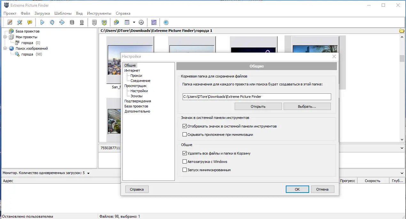Click the play icon with side arrows
406x219 pixels.
coord(62,22)
